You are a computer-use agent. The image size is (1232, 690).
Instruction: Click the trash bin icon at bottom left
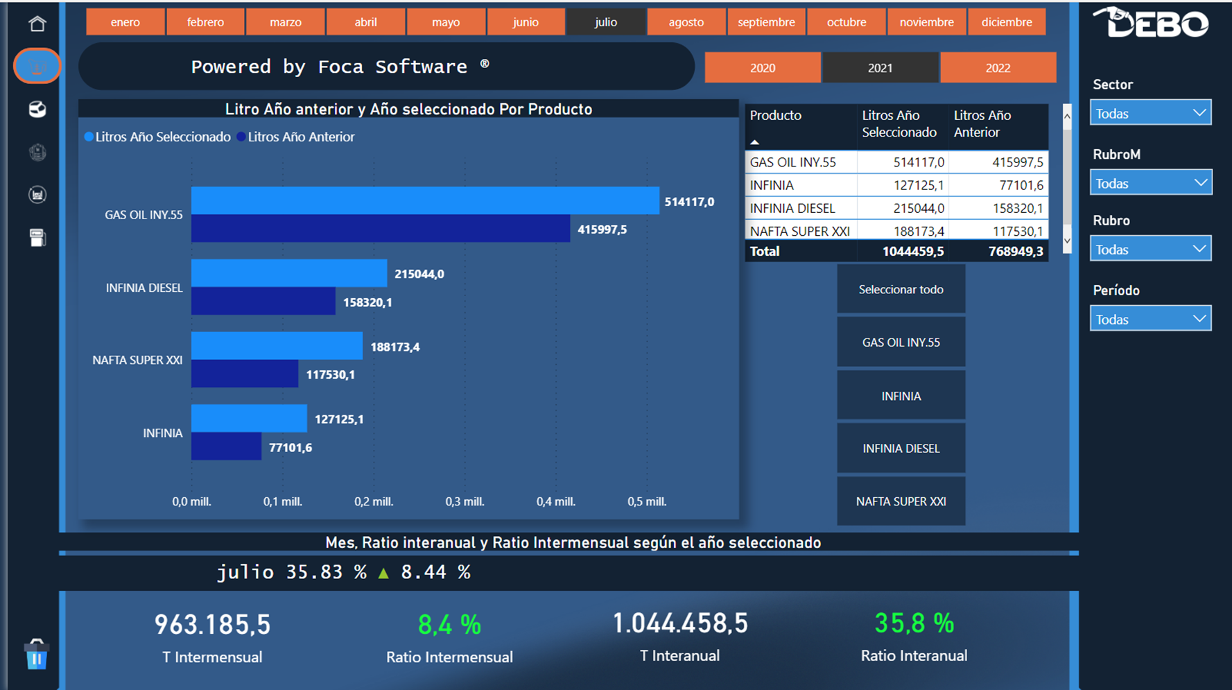click(x=36, y=655)
